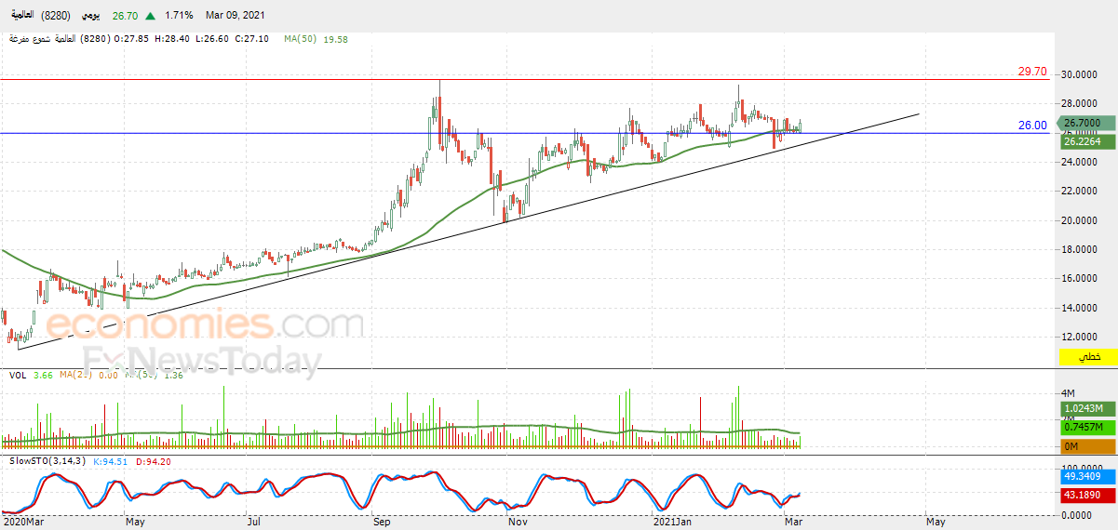Click the orange 0M volume tag
1118x530 pixels.
tap(1087, 446)
